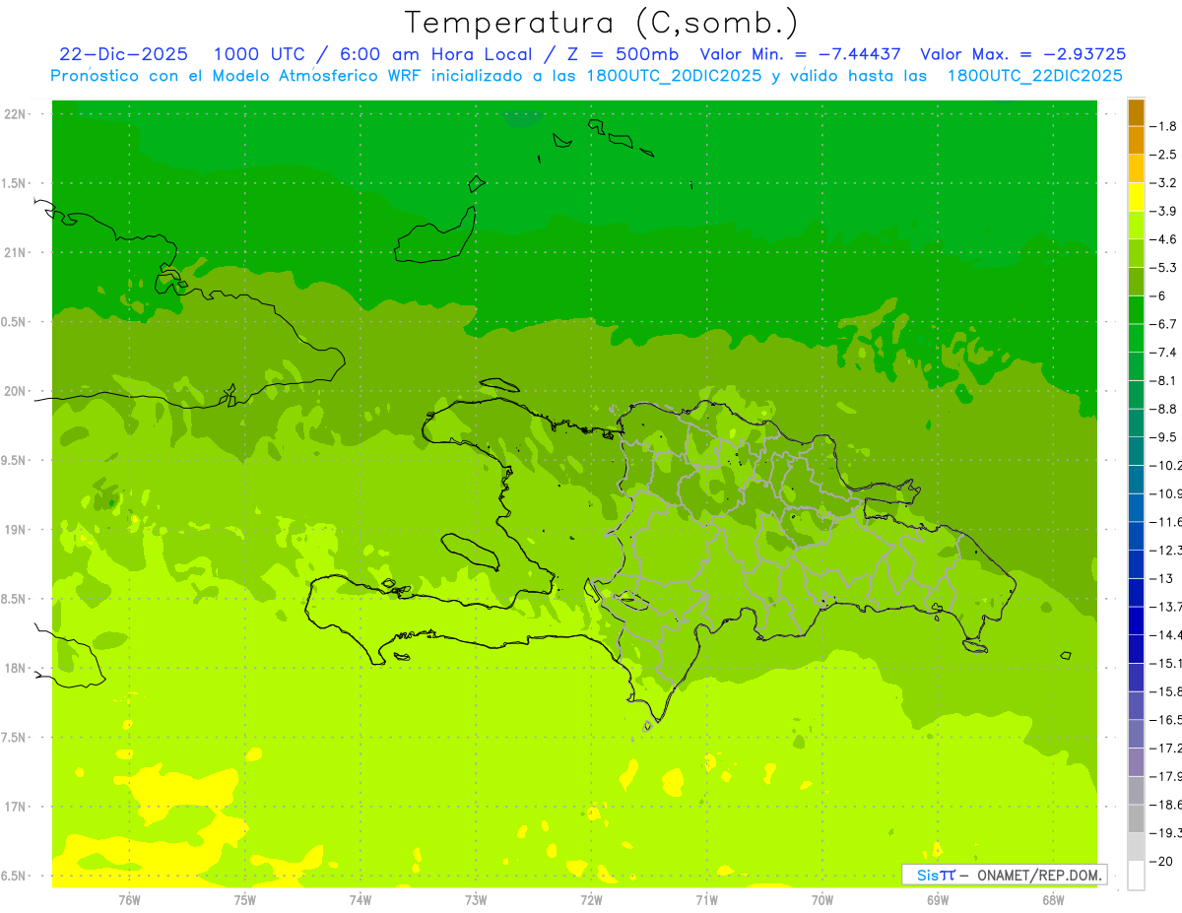Screen dimensions: 1182x913
Task: Click the brown top swatch of color scale
Action: pos(1136,112)
